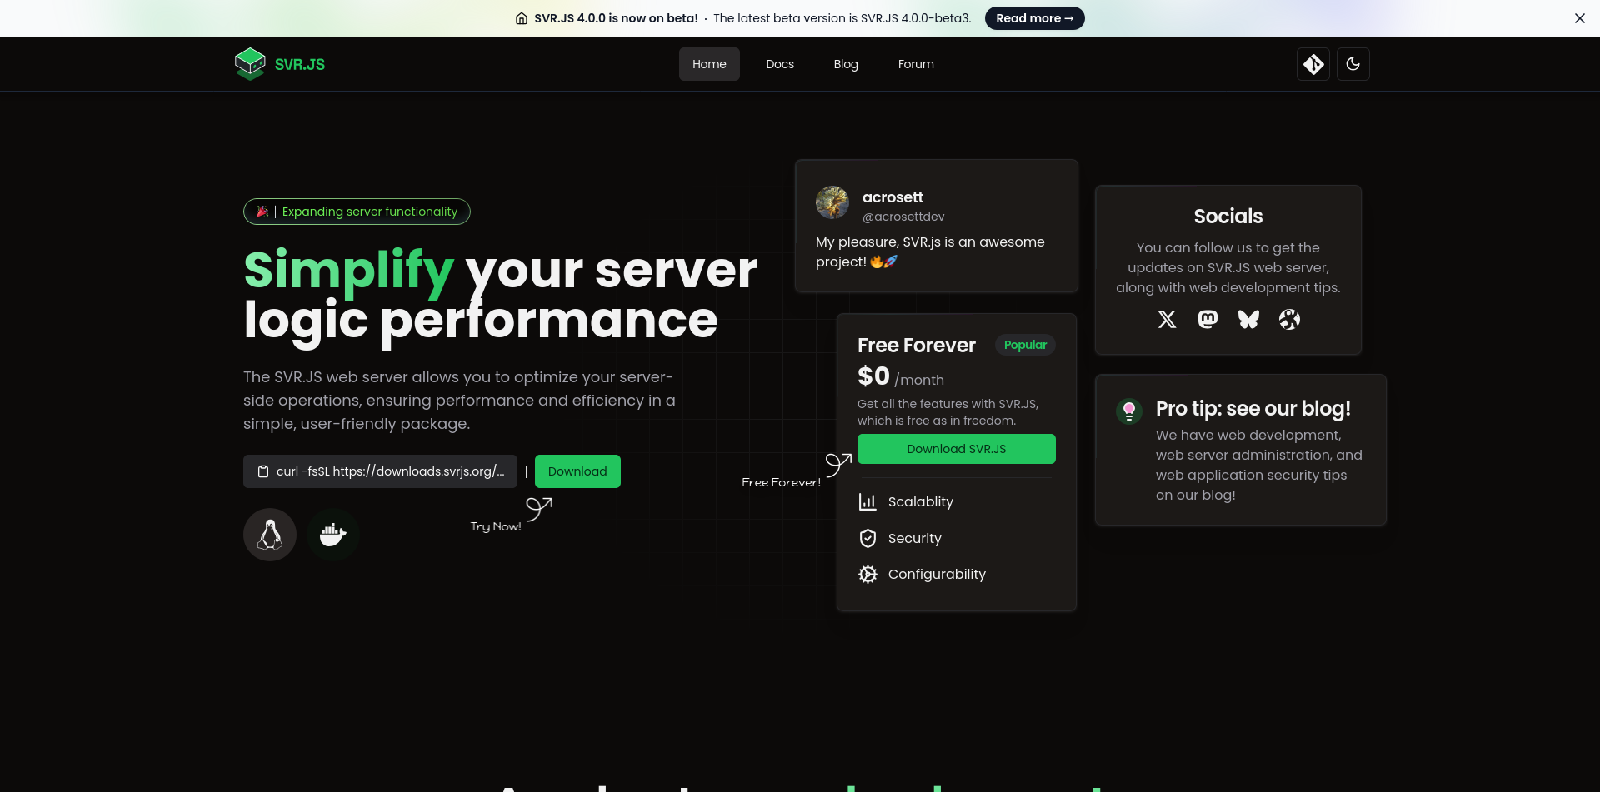Click the globe-like social icon in Socials
Screen dimensions: 1600x792
tap(1289, 319)
